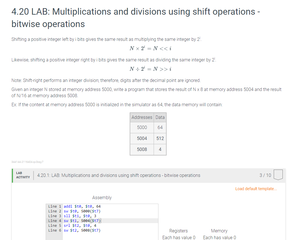
Task: Select Line 1 containing addi instruction
Action: [x=81, y=206]
